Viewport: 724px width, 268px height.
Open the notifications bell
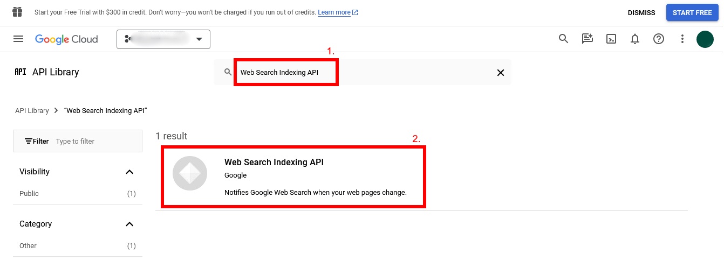coord(635,39)
